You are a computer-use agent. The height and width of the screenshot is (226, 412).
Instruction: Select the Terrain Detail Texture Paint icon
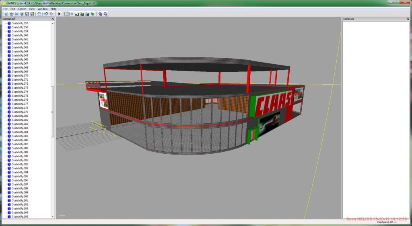pos(82,14)
